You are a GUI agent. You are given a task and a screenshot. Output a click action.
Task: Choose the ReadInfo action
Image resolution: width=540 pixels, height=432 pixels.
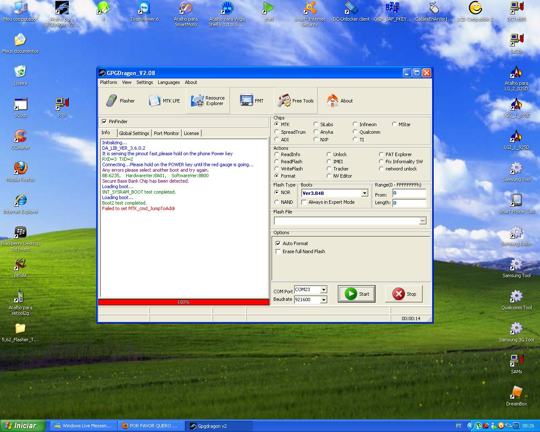277,154
